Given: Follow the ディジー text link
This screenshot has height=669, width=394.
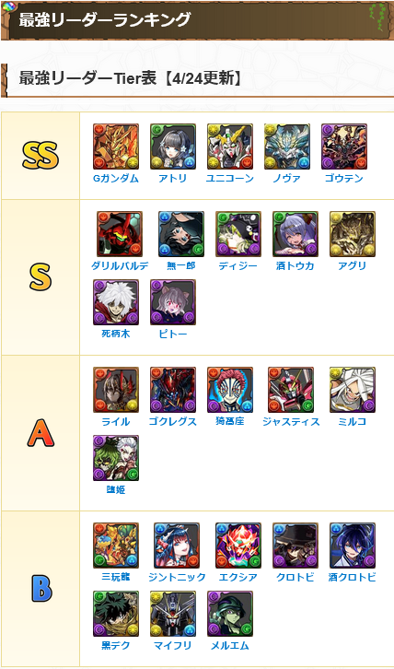Looking at the screenshot, I should coord(238,266).
